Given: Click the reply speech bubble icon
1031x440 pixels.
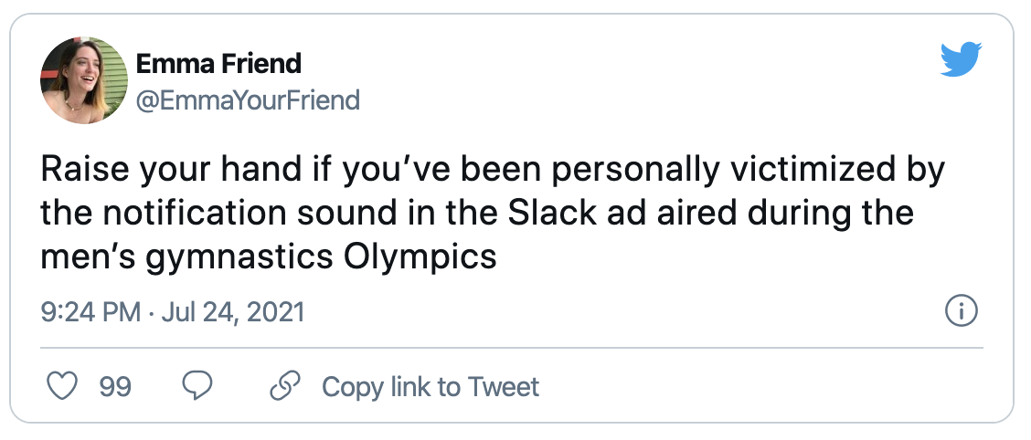Looking at the screenshot, I should pos(197,387).
